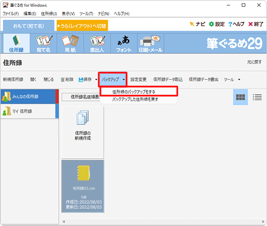
Task: Switch to grid thumbnail view
Action: [x=240, y=97]
